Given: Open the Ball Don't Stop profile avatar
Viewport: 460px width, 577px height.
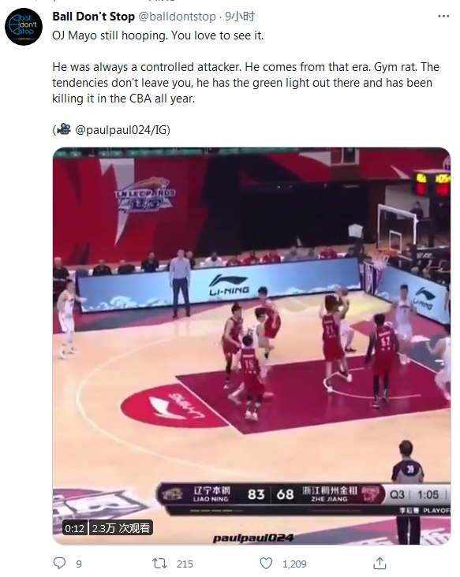Looking at the screenshot, I should pyautogui.click(x=24, y=27).
